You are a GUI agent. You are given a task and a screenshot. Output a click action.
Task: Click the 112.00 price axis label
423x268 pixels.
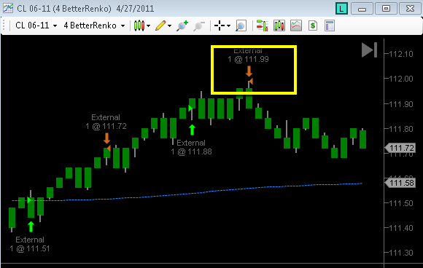pyautogui.click(x=401, y=79)
